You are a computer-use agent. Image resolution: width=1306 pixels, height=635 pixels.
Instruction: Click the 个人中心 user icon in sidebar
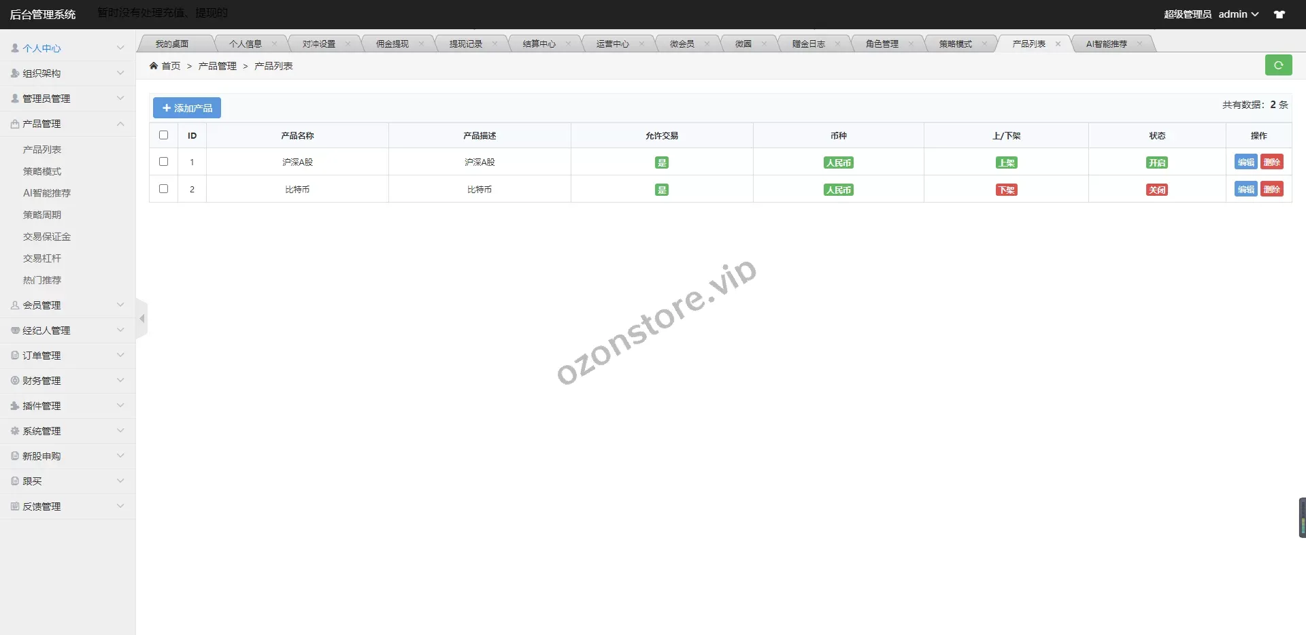(15, 48)
